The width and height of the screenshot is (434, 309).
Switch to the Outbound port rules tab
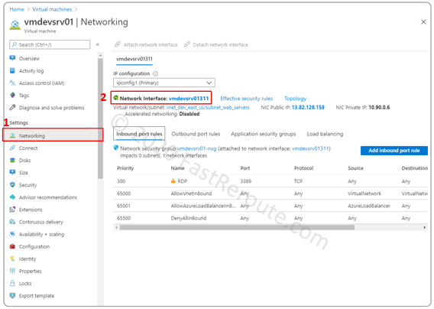[x=196, y=134]
